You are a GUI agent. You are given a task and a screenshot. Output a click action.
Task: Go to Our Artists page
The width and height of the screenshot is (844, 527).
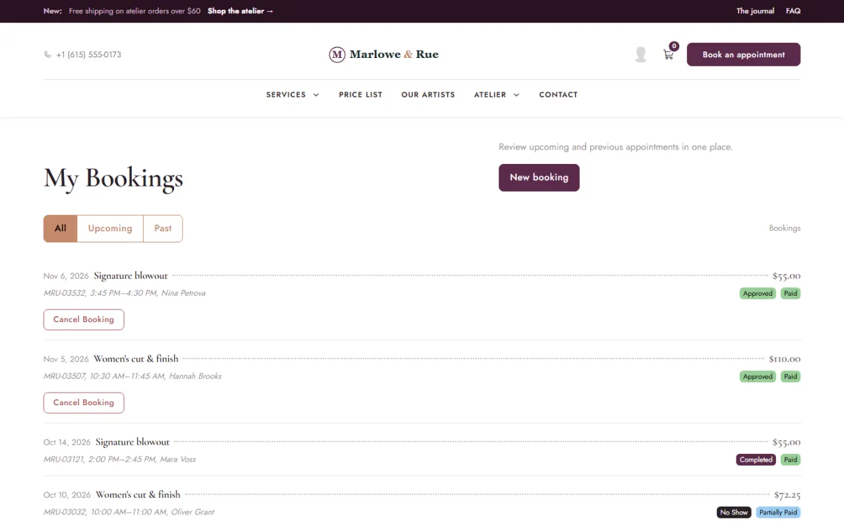[x=428, y=95]
